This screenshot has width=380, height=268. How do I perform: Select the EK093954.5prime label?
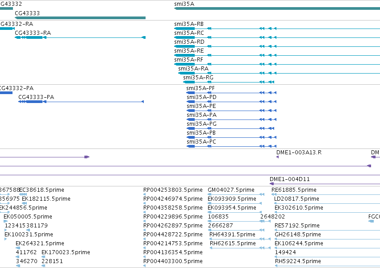pos(232,208)
